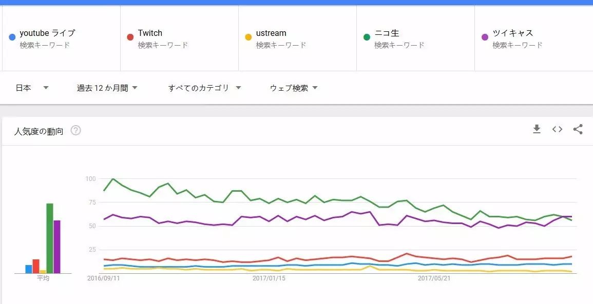Click the purple dot beside ツイキャス
This screenshot has width=593, height=304.
[485, 37]
